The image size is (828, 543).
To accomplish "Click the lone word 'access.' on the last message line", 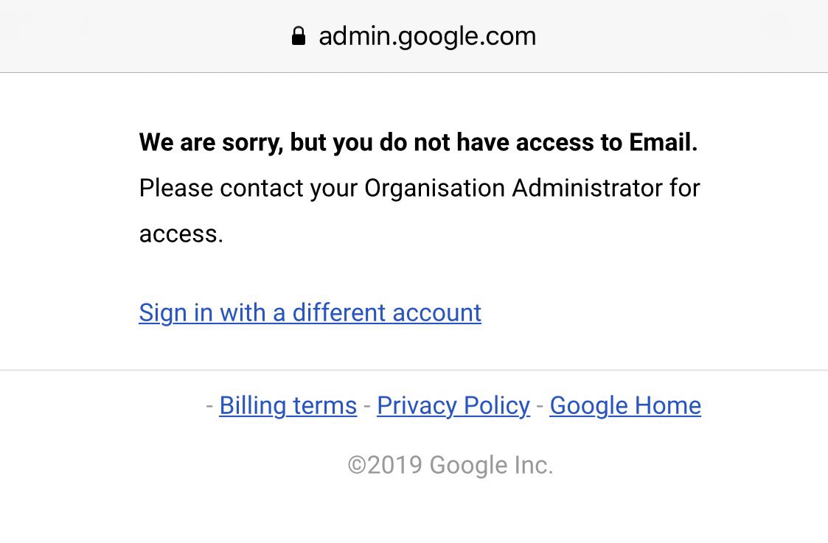I will 181,234.
